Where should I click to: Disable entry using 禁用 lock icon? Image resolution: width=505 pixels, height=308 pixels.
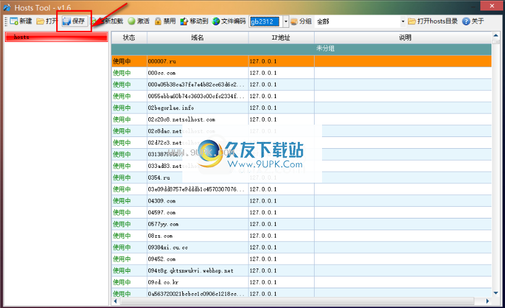[x=158, y=21]
